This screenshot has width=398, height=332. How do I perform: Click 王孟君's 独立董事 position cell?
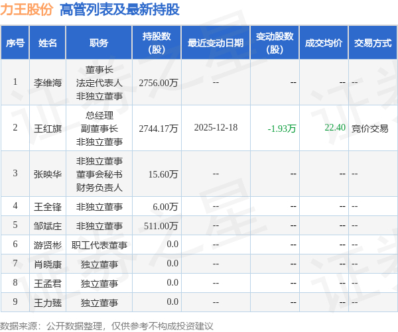coord(99,284)
